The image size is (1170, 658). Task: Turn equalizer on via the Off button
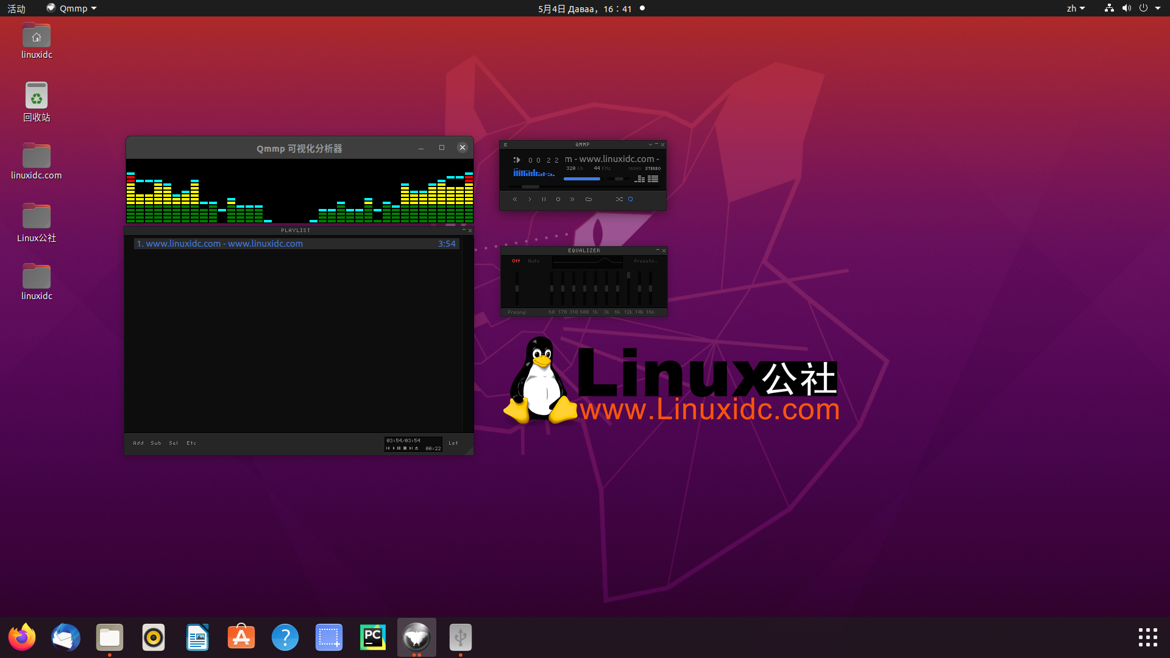pyautogui.click(x=516, y=261)
